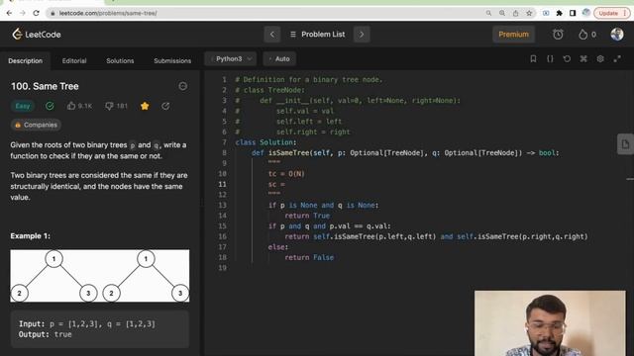Switch to the Solutions tab

pos(120,61)
